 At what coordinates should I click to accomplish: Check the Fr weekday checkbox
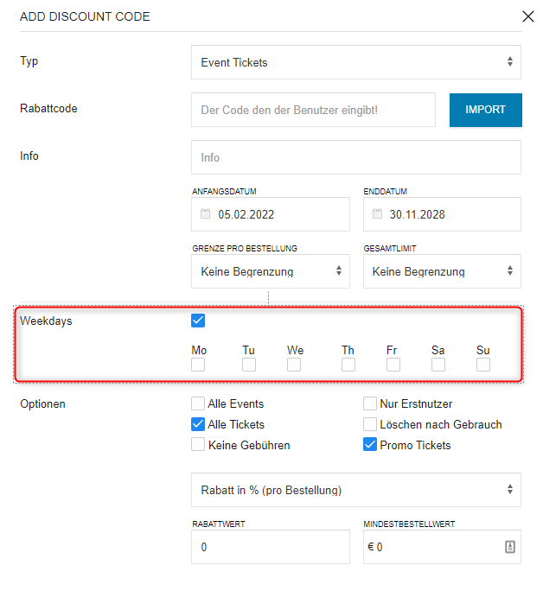[393, 365]
